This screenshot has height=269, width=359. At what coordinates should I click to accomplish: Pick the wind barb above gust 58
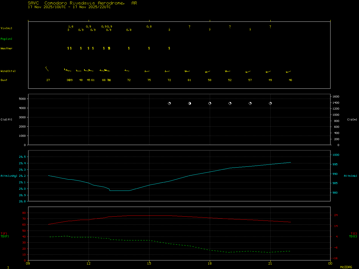(x=208, y=72)
